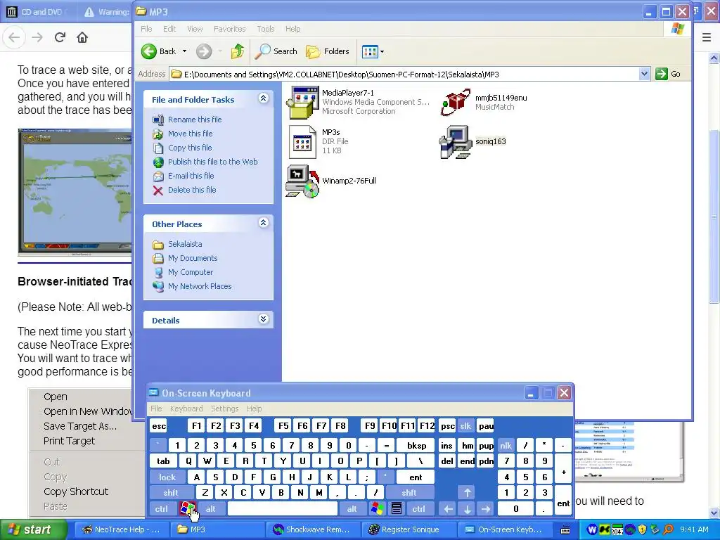Click the browser reload icon
This screenshot has width=720, height=540.
60,37
